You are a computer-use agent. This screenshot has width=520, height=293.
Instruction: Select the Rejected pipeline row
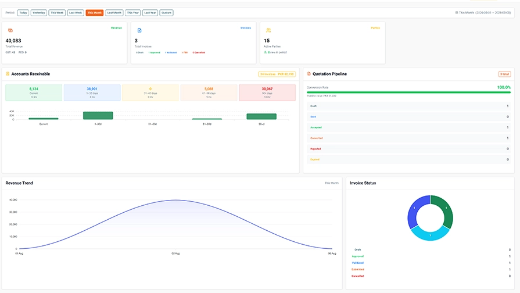click(408, 149)
